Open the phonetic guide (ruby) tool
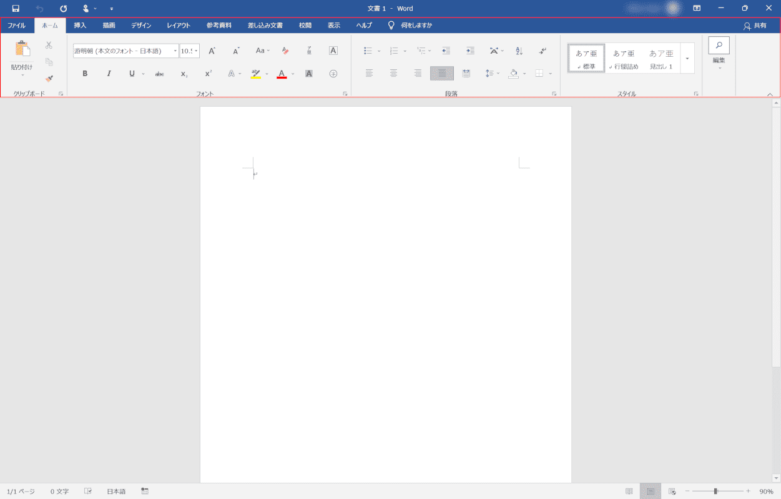 [x=309, y=51]
